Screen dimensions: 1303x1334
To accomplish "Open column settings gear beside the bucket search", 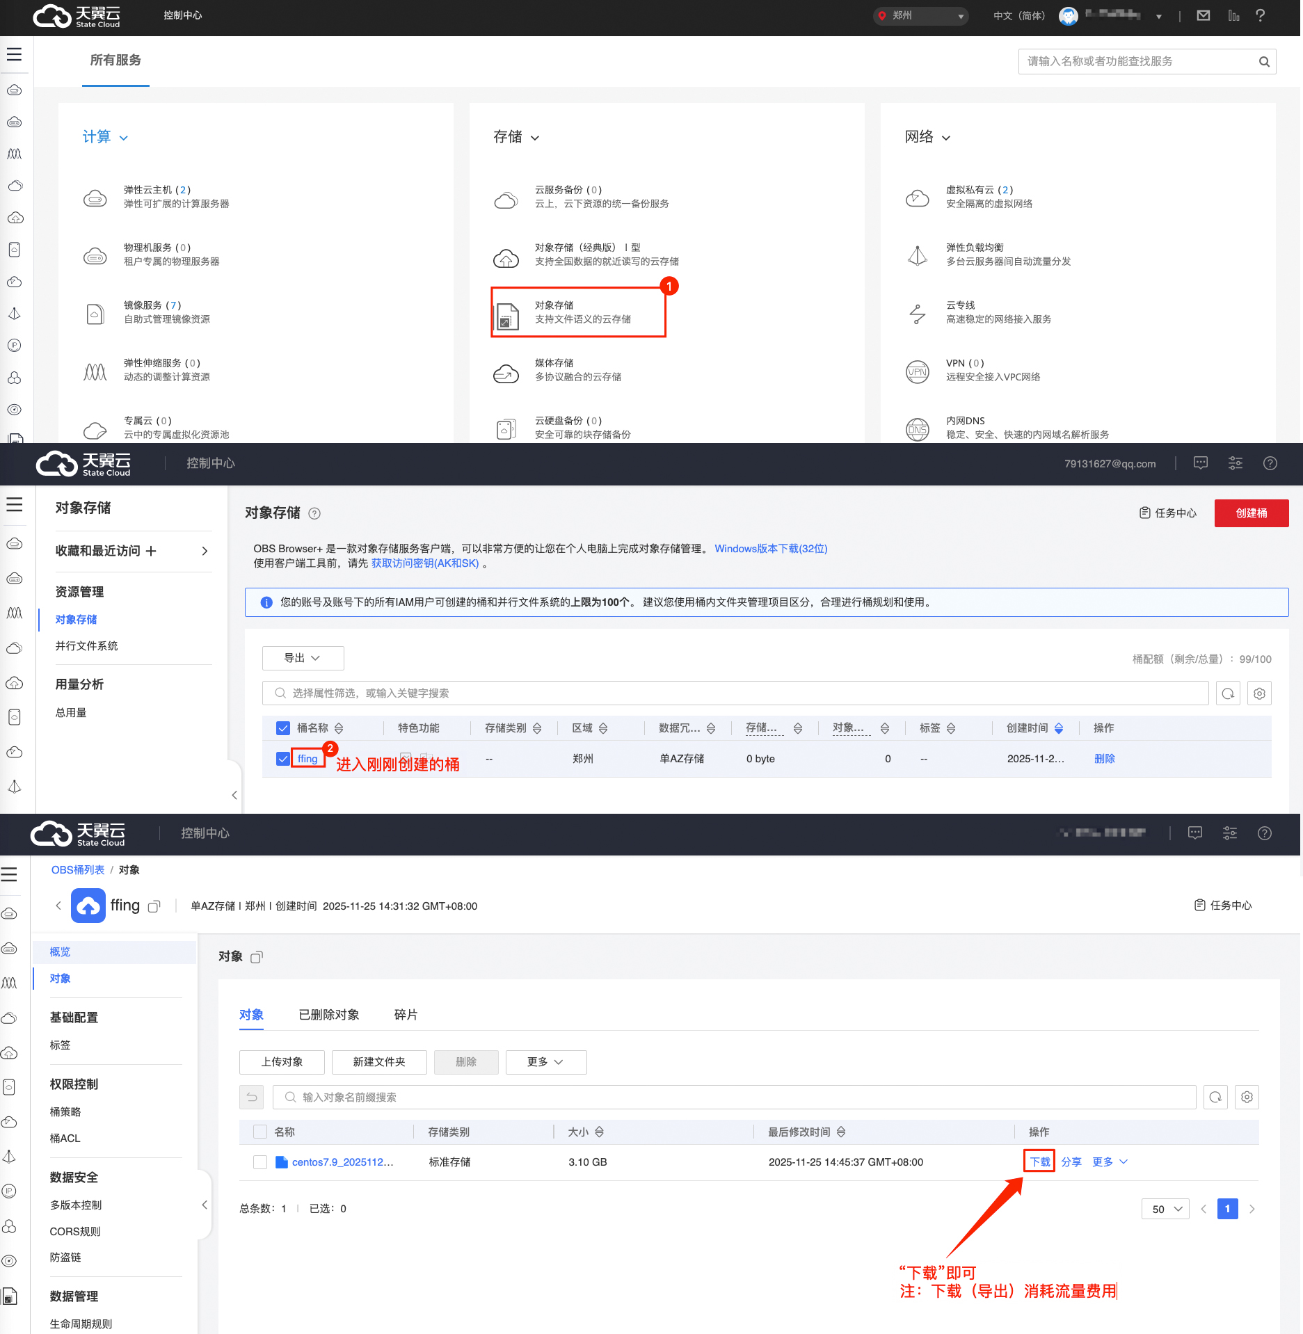I will tap(1259, 693).
